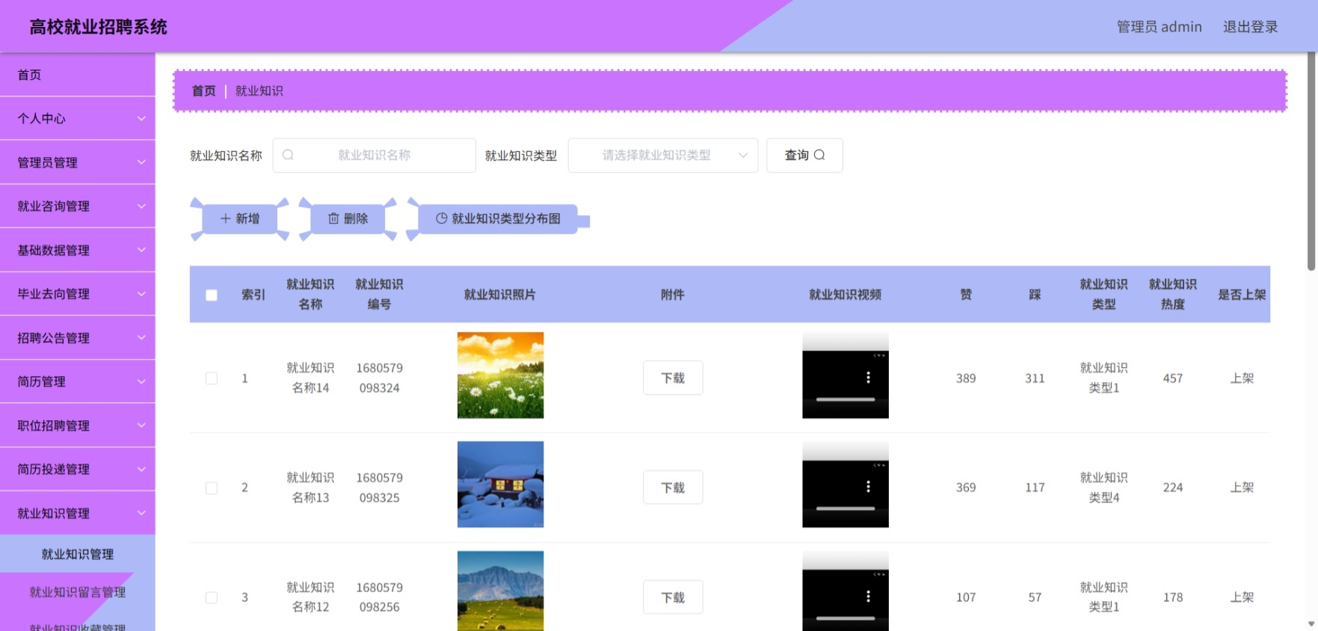Open the mountain photo in row 3

point(500,591)
